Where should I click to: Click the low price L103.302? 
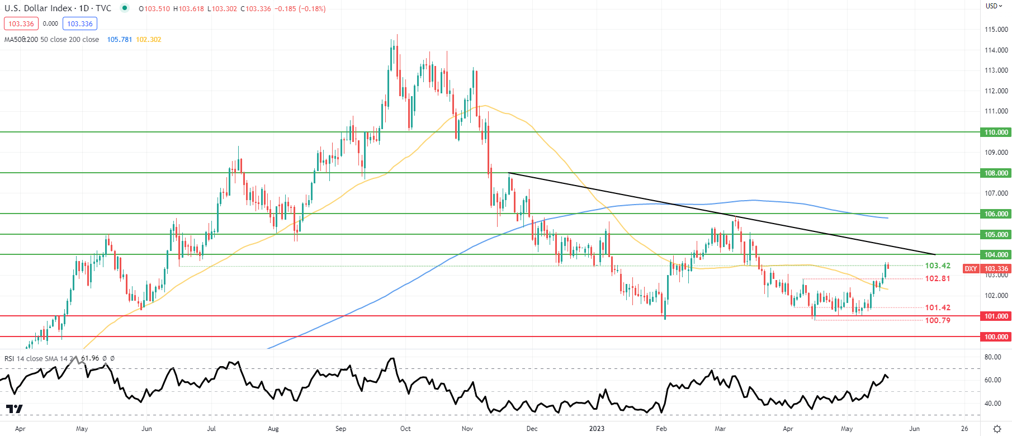(222, 9)
